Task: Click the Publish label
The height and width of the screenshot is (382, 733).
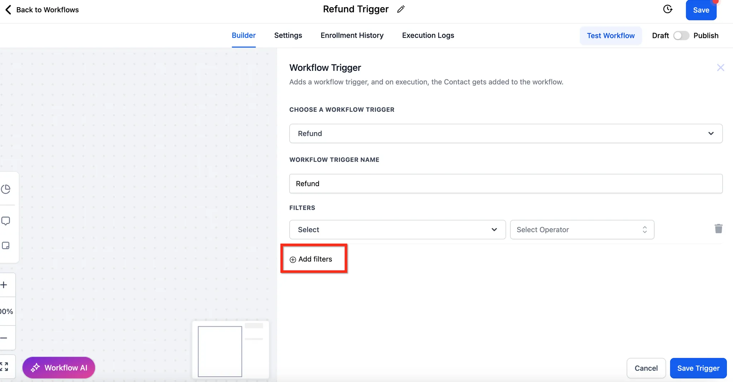Action: 706,35
